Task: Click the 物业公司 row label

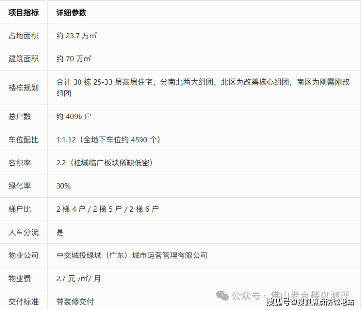Action: pyautogui.click(x=23, y=255)
